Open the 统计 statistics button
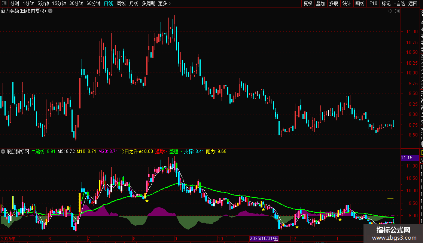The width and height of the screenshot is (423, 243). point(347,3)
